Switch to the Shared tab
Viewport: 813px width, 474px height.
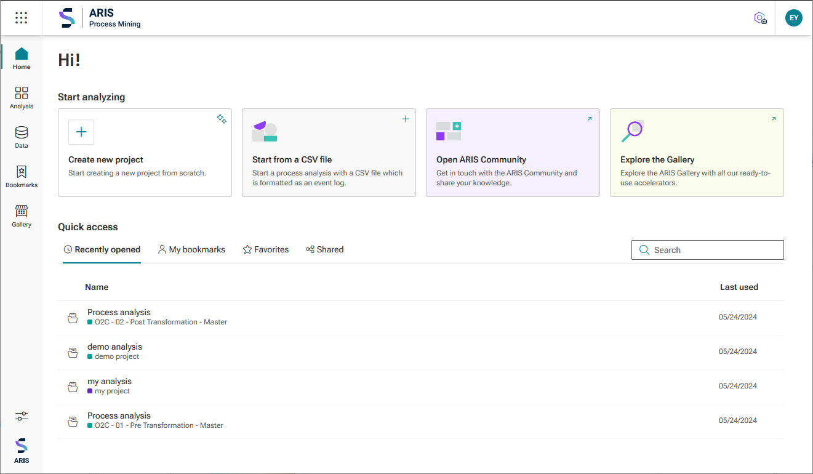point(324,250)
